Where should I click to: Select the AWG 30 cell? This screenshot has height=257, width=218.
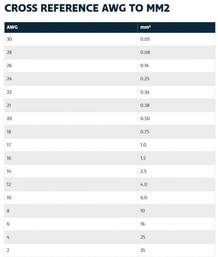pyautogui.click(x=9, y=39)
